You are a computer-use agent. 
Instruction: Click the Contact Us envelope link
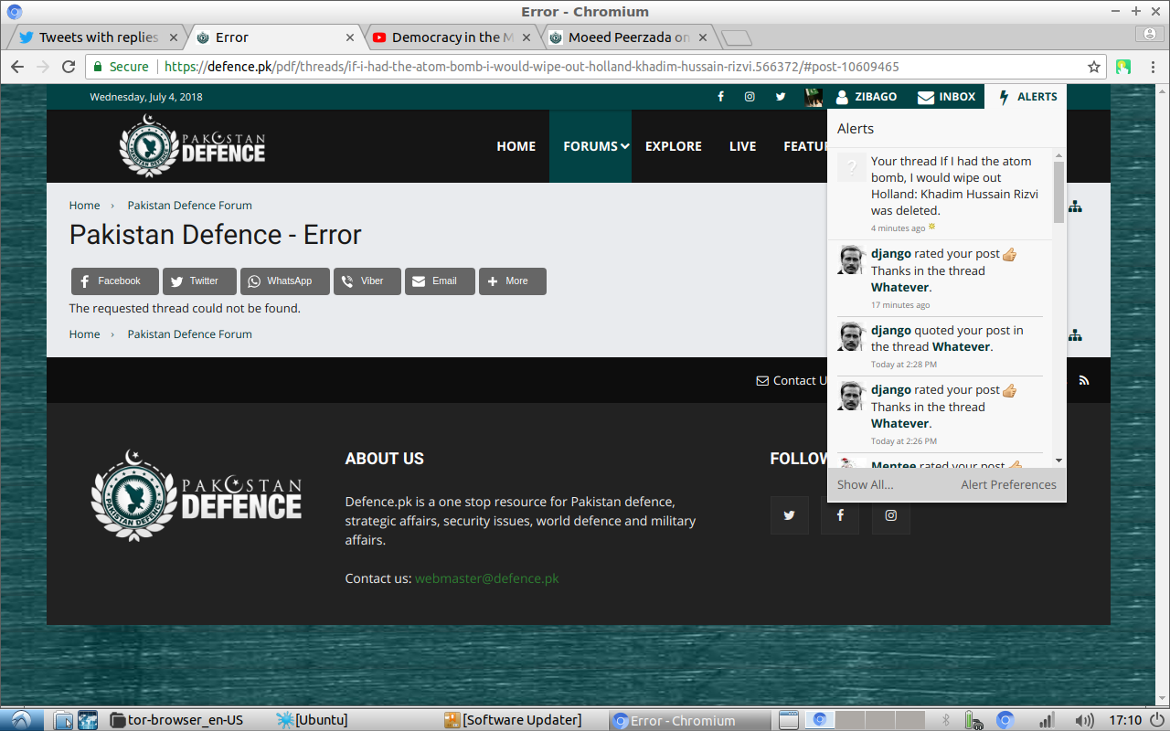click(x=792, y=381)
